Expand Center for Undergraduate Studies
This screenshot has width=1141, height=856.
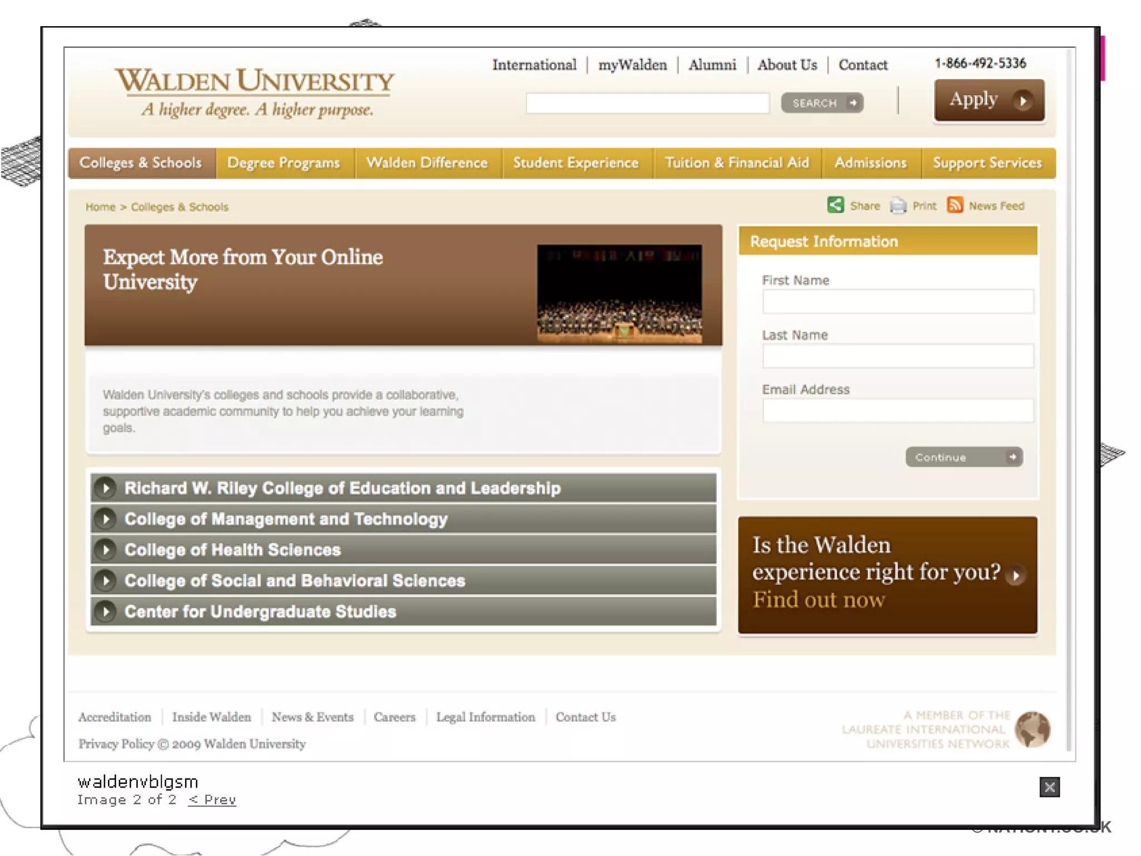tap(105, 611)
